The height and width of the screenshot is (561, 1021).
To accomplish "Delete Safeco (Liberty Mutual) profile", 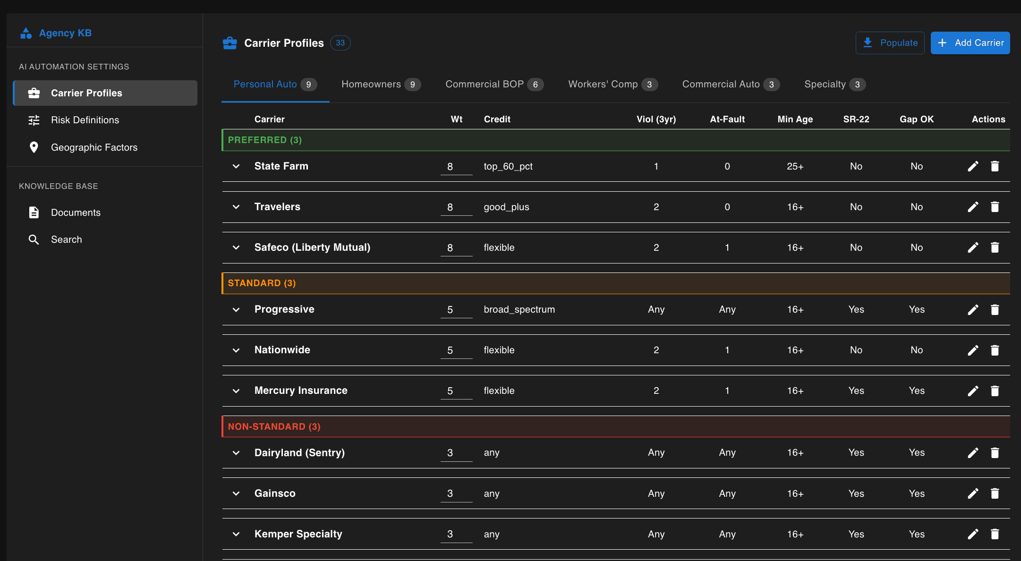I will click(995, 247).
